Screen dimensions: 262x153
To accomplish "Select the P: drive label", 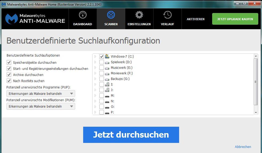I will click(x=112, y=112).
